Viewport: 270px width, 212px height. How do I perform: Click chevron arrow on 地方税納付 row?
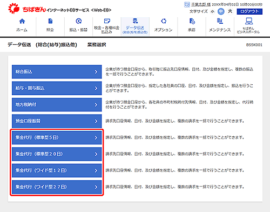[96, 105]
